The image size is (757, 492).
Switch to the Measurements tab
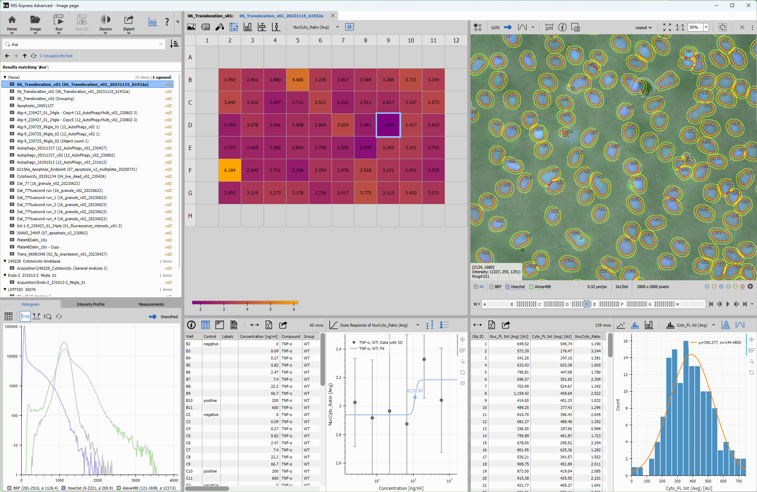[151, 304]
